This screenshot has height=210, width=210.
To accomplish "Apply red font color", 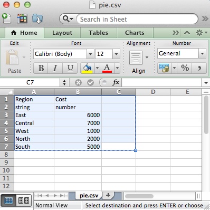I will point(107,68).
